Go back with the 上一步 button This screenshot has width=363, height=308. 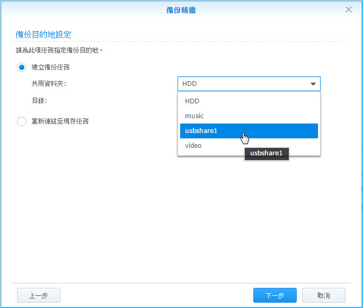click(39, 295)
